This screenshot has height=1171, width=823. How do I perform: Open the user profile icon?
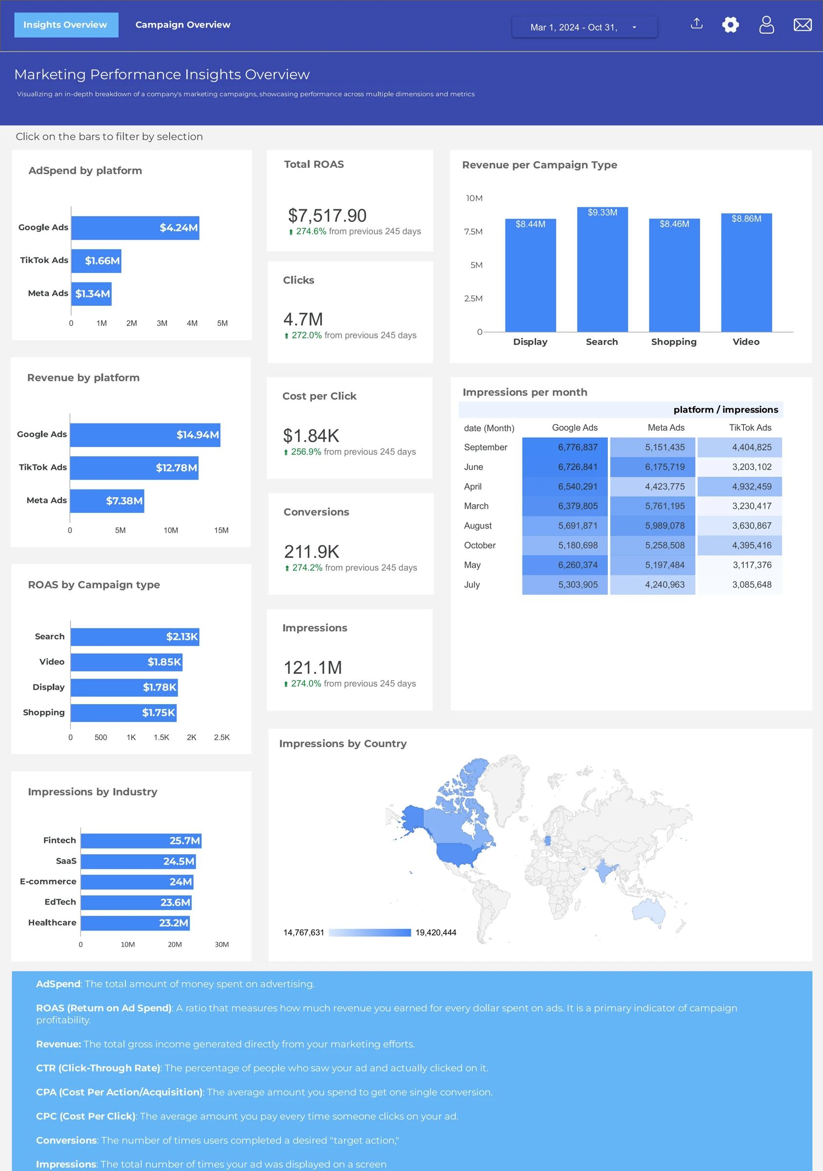click(x=766, y=24)
